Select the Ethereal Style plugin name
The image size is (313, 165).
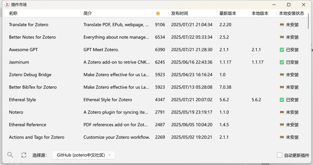[22, 100]
